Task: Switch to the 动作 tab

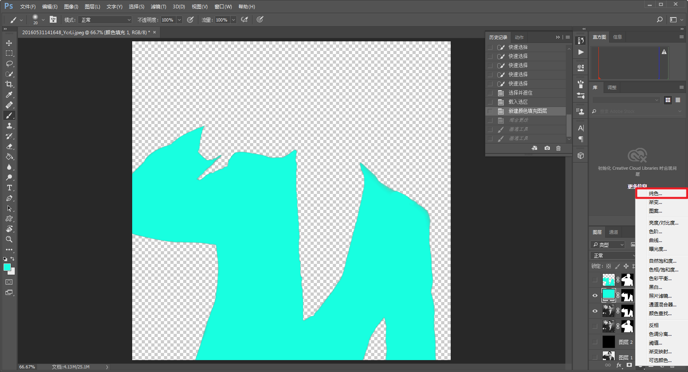Action: tap(519, 37)
